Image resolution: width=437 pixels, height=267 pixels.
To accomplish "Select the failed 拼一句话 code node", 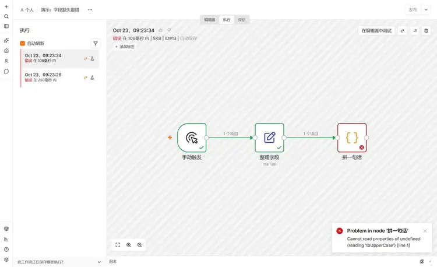I will coord(352,138).
